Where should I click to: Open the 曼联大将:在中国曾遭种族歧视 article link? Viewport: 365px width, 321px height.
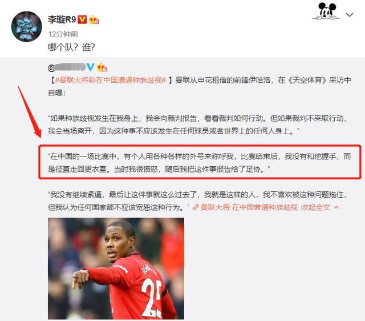point(249,207)
